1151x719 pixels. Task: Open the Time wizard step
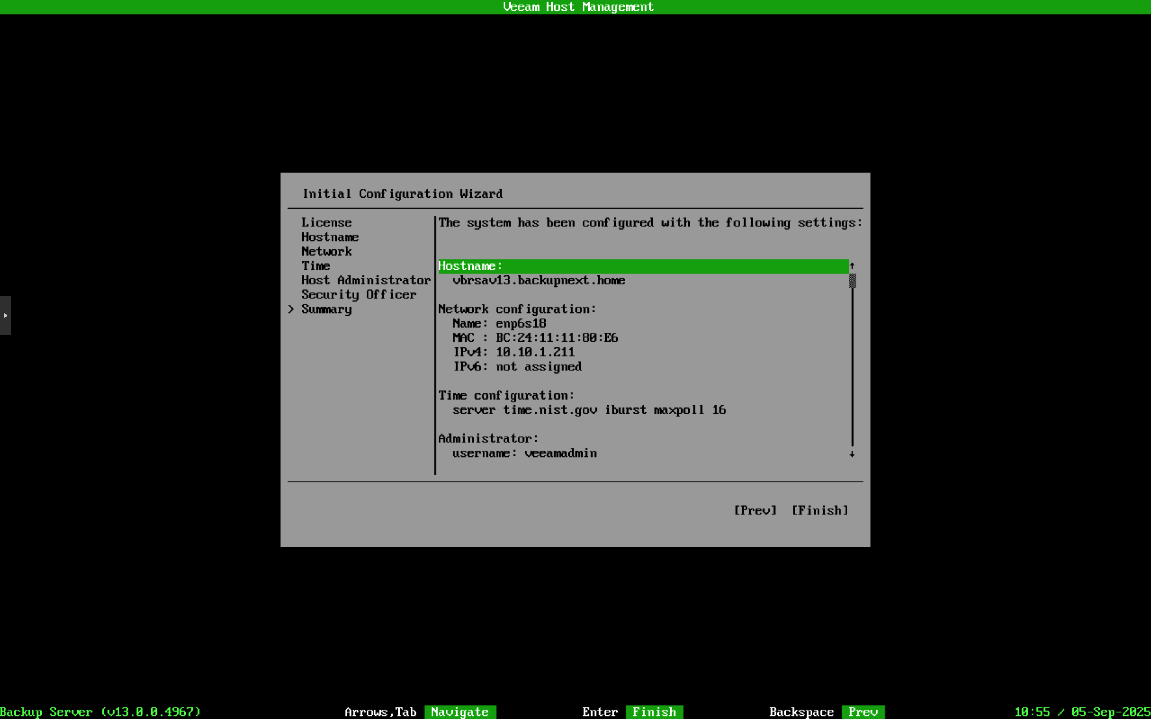pyautogui.click(x=315, y=266)
